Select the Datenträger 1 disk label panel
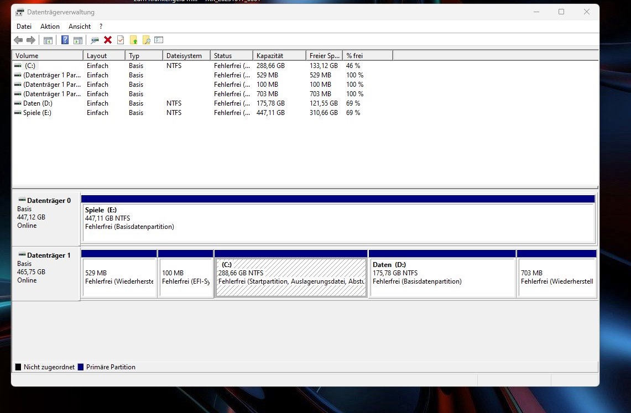This screenshot has width=631, height=413. (46, 274)
